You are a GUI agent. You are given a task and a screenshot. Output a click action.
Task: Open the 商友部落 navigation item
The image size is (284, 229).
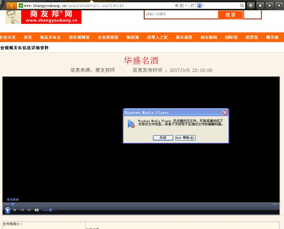click(x=184, y=37)
